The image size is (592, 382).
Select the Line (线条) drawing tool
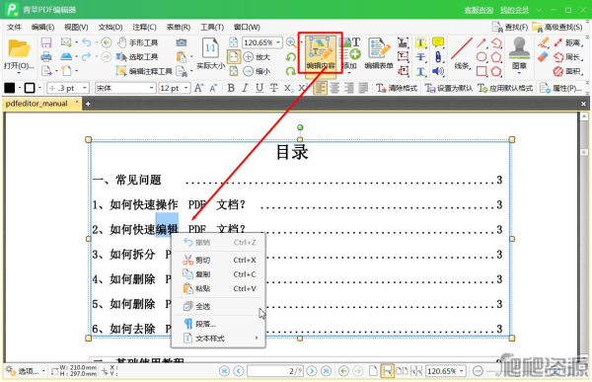click(462, 53)
